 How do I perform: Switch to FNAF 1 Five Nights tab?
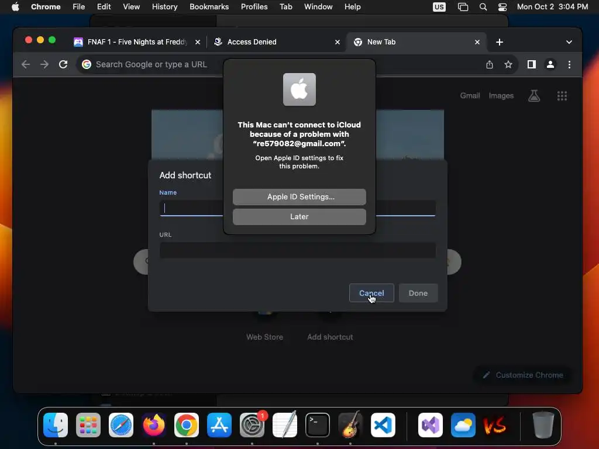click(137, 42)
